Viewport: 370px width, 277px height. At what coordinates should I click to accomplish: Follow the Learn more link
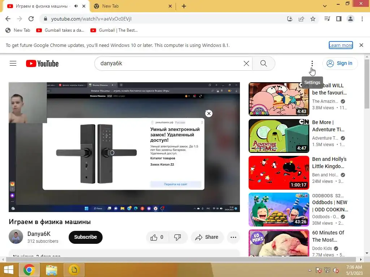[341, 45]
